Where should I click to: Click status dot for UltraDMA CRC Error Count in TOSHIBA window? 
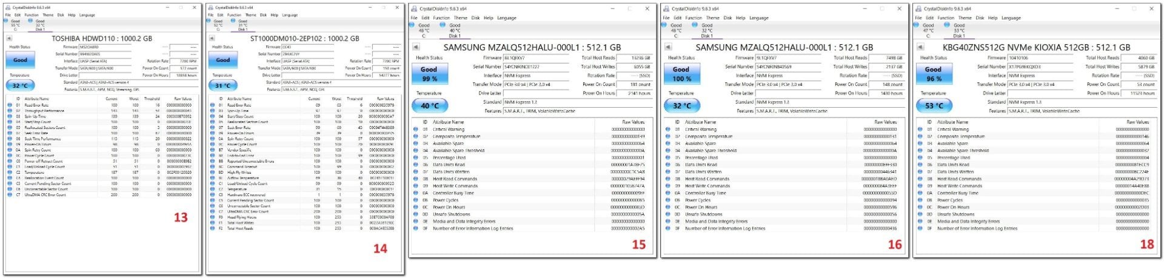click(x=10, y=195)
